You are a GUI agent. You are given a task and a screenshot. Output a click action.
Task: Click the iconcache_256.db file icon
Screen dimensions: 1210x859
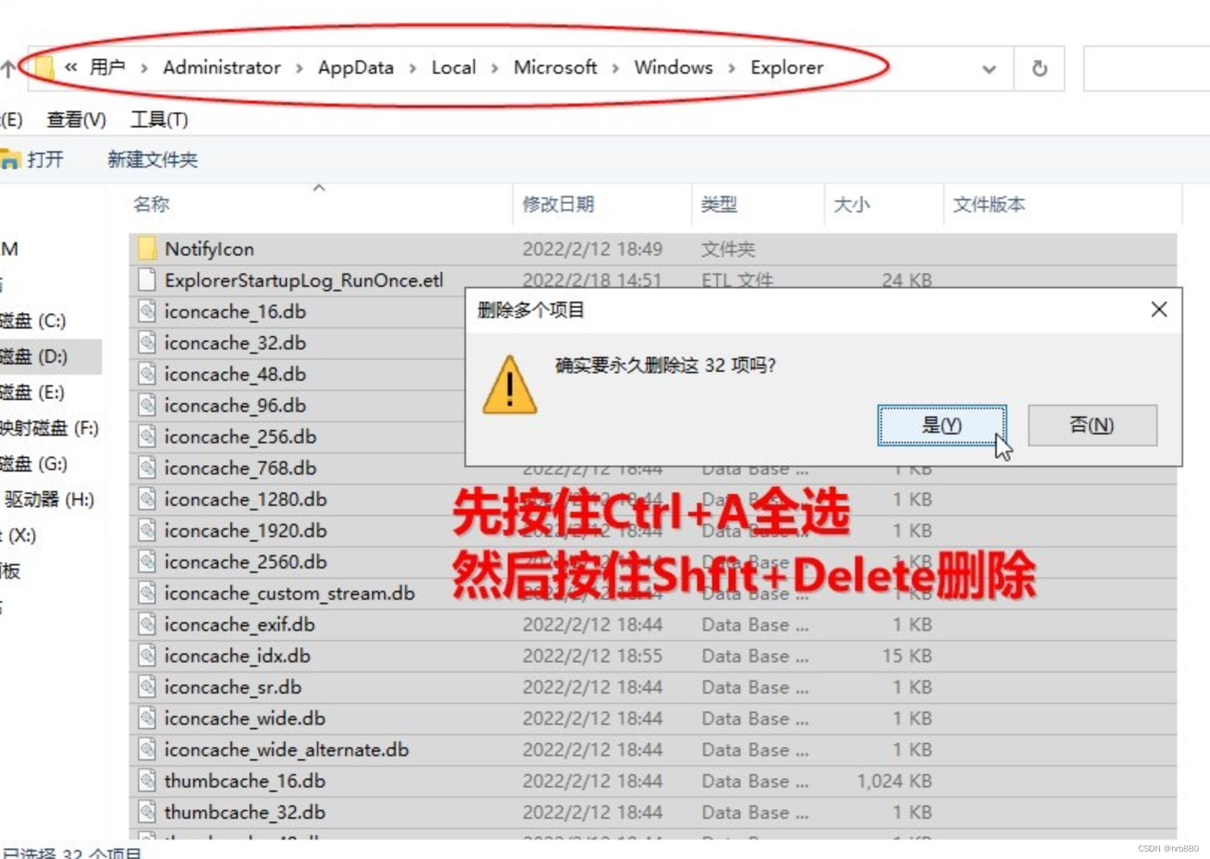point(147,437)
